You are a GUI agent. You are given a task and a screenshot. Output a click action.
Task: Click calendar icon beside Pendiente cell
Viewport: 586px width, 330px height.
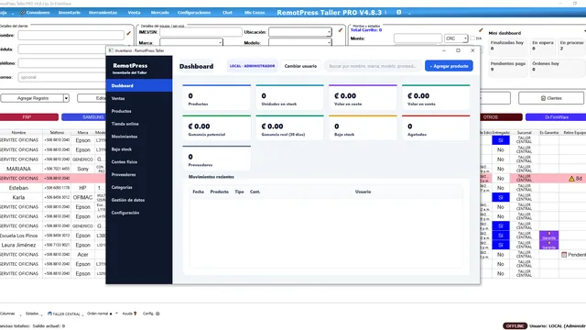(x=564, y=255)
